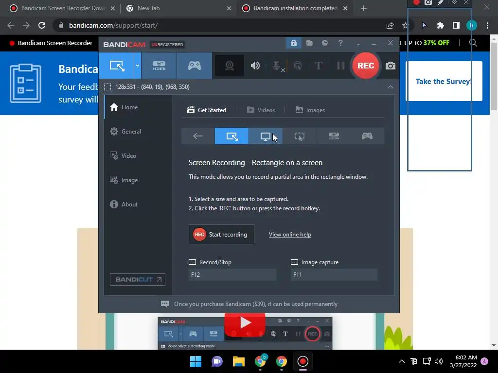Image resolution: width=498 pixels, height=373 pixels.
Task: Show hidden system tray icons chevron
Action: [401, 361]
